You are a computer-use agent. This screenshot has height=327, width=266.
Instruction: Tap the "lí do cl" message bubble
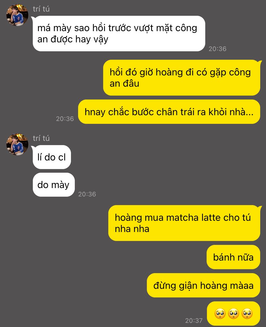52,157
